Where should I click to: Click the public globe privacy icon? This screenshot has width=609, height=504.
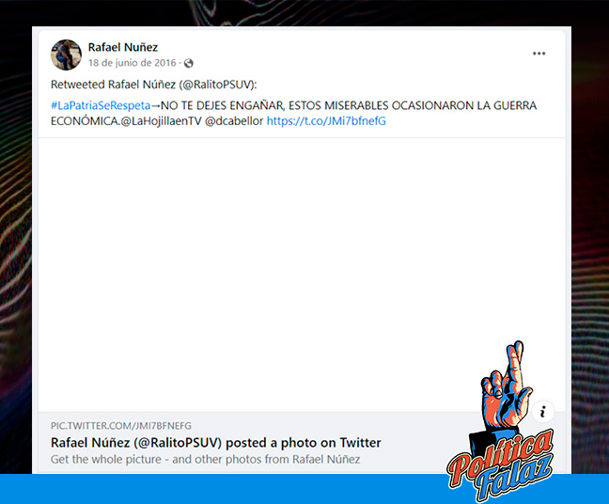(x=188, y=63)
